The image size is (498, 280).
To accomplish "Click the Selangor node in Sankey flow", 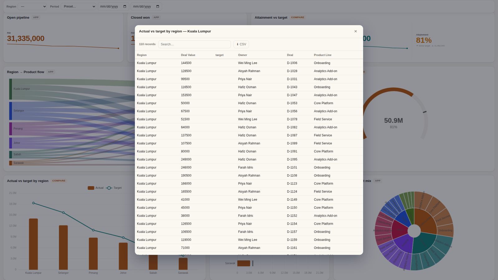I will 11,111.
